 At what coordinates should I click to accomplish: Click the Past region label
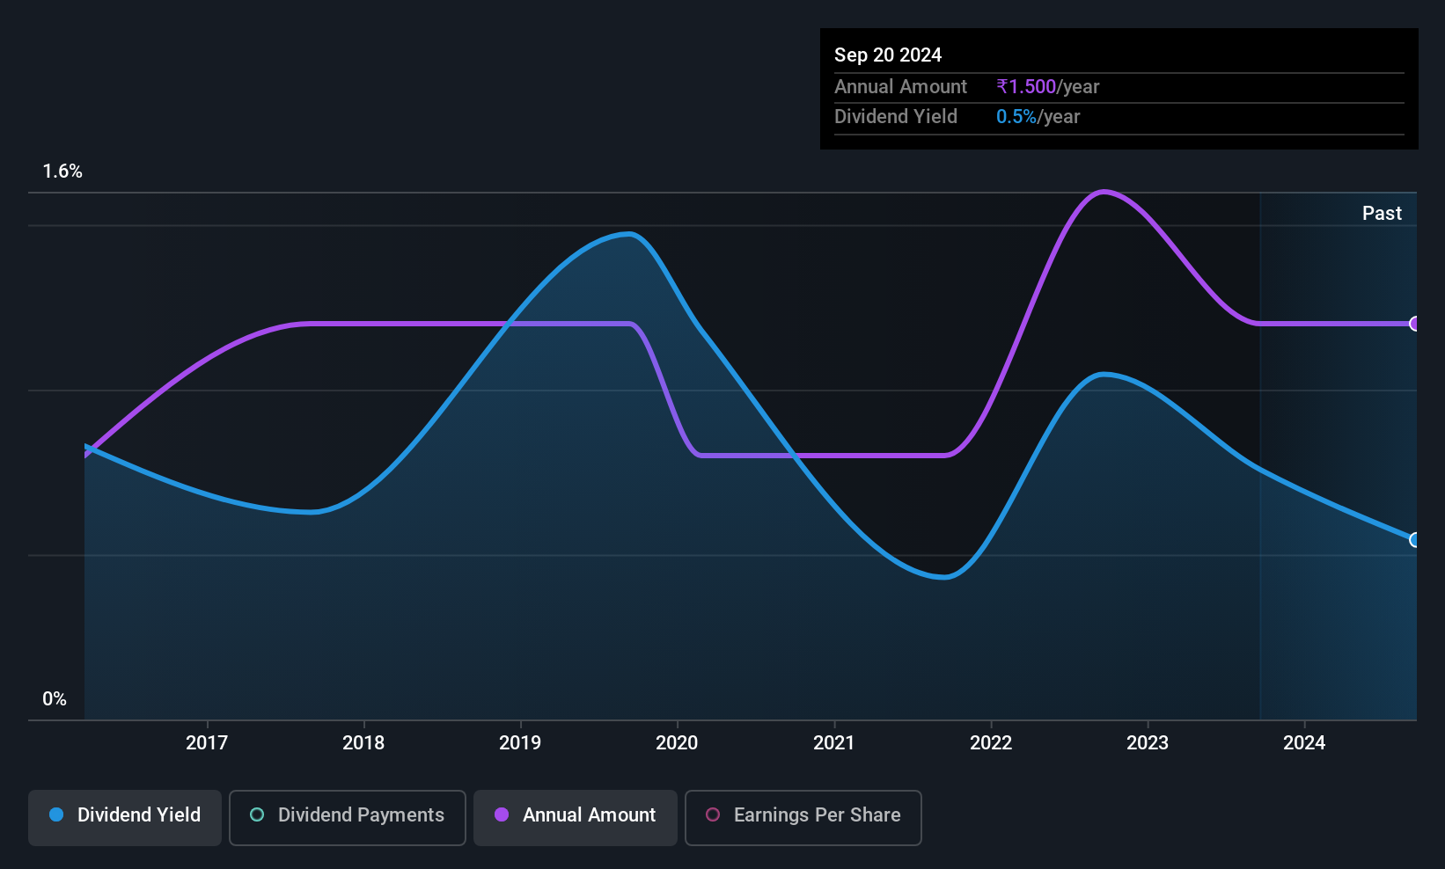1382,213
